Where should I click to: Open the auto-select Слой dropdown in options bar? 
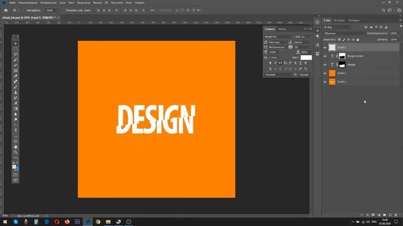pyautogui.click(x=52, y=10)
